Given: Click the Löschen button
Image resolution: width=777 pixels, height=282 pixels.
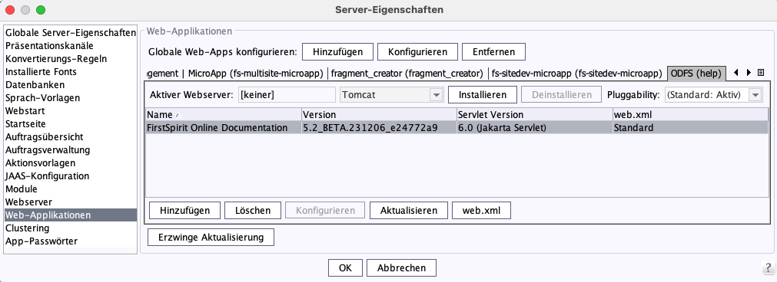Looking at the screenshot, I should [x=253, y=211].
